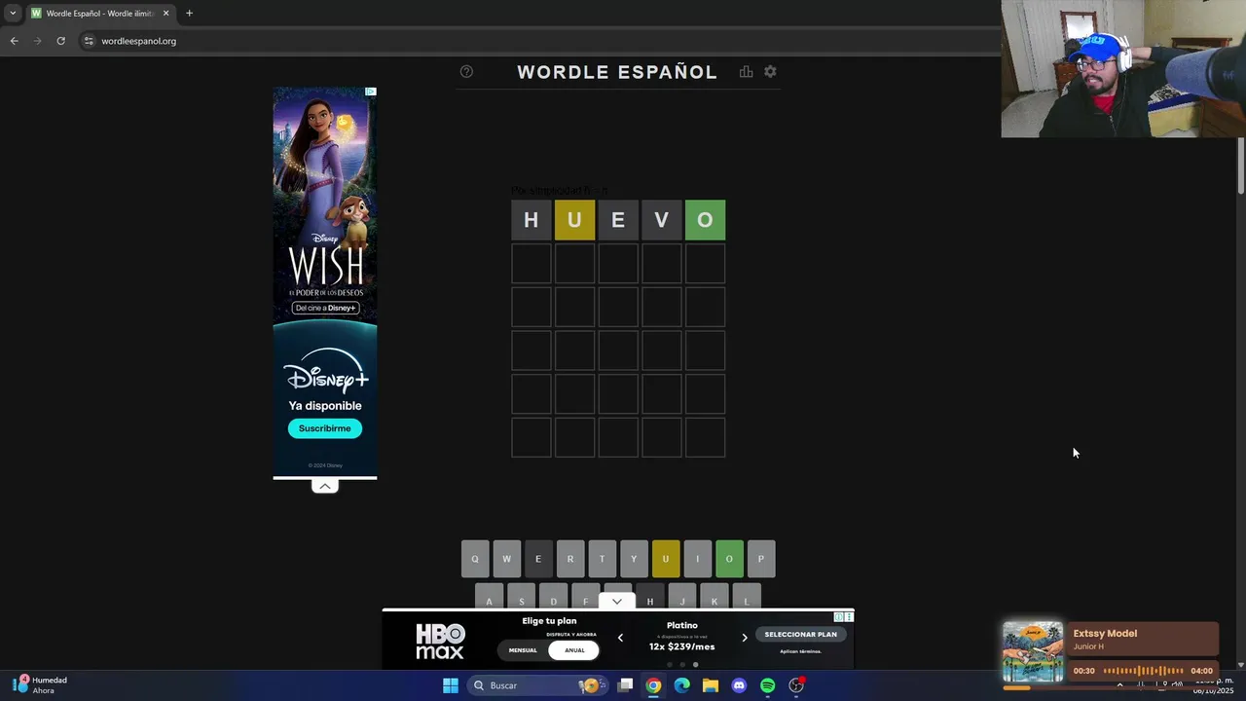This screenshot has height=701, width=1246.
Task: Tap the W key on the on-screen keyboard
Action: coord(506,559)
